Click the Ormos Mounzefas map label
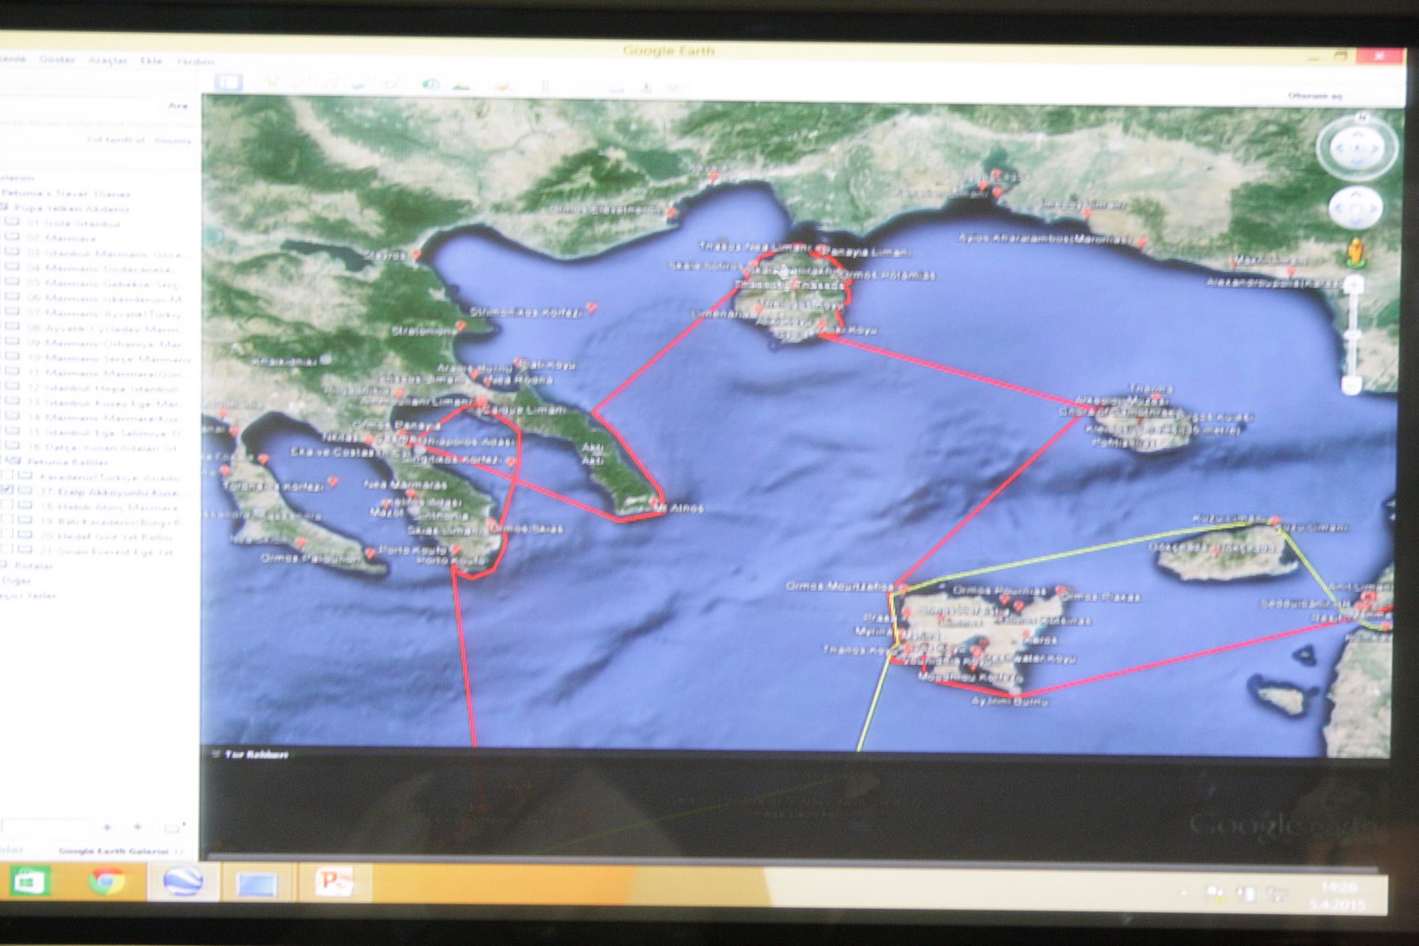The height and width of the screenshot is (946, 1419). (839, 586)
